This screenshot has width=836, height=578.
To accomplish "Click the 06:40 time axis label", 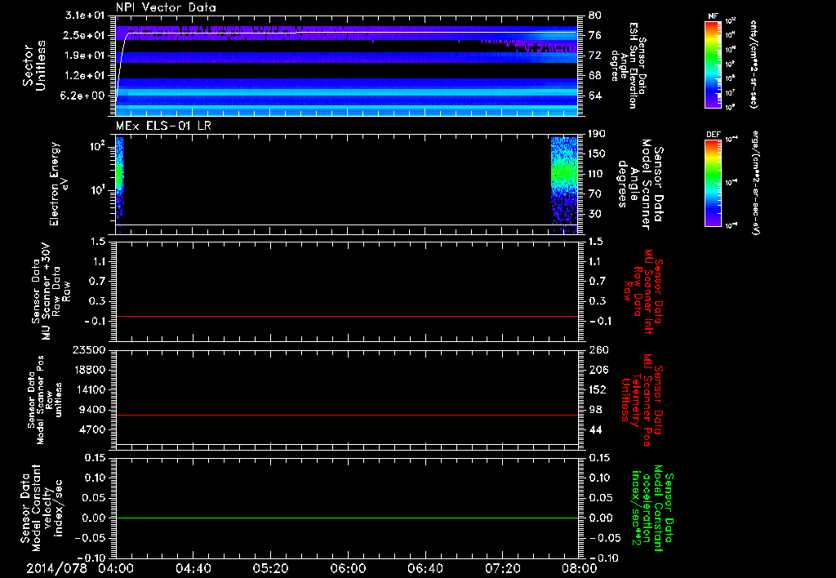I will (x=425, y=568).
